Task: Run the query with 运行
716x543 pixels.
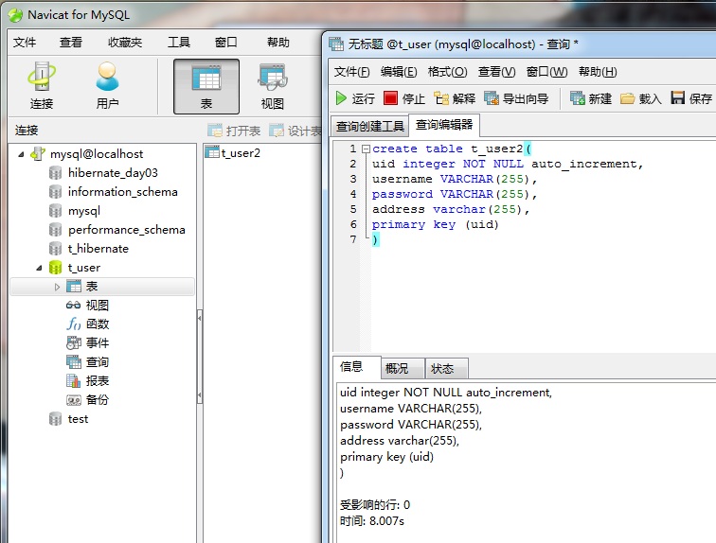Action: tap(355, 98)
